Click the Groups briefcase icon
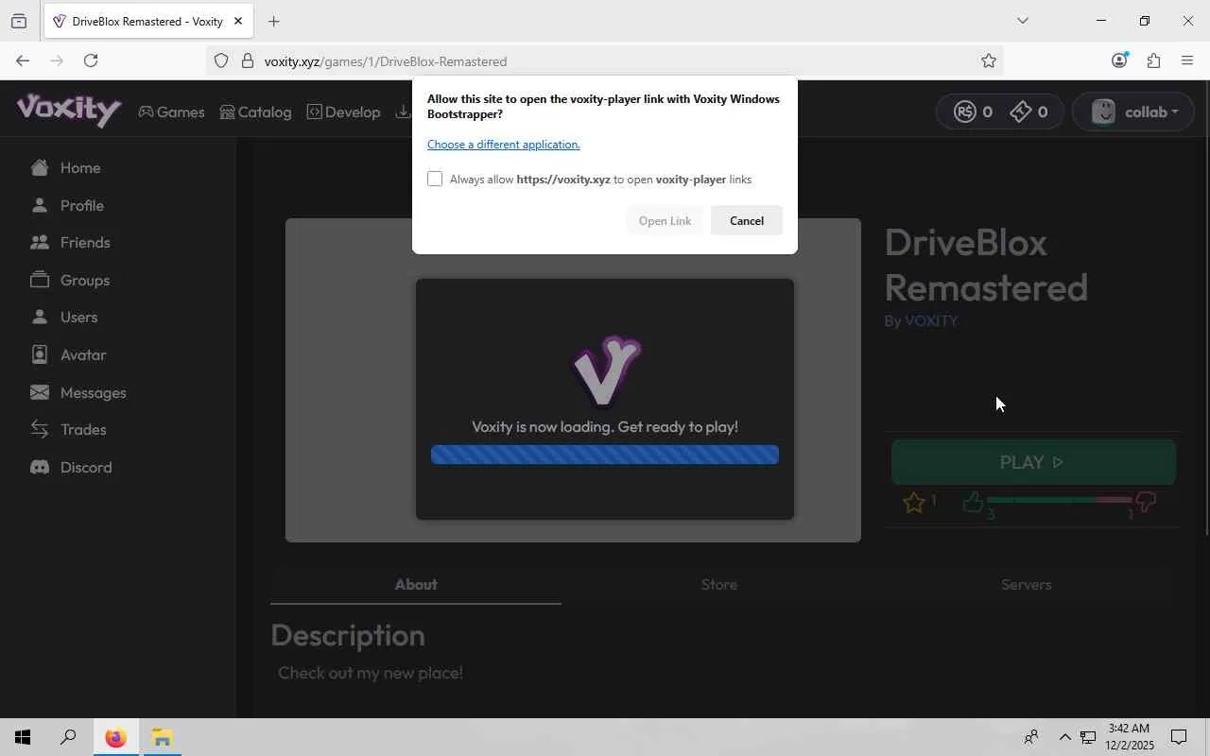The width and height of the screenshot is (1210, 756). coord(40,280)
